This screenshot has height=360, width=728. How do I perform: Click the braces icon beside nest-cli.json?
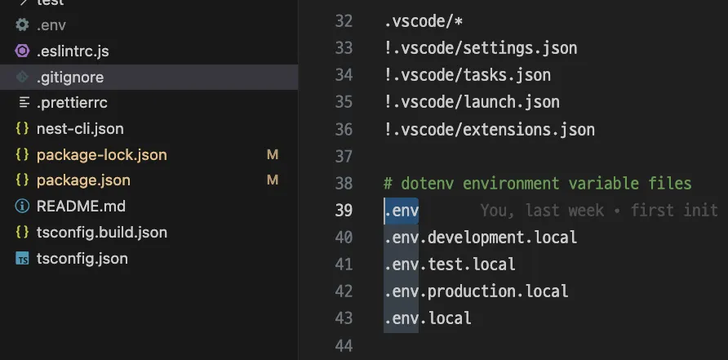(22, 129)
